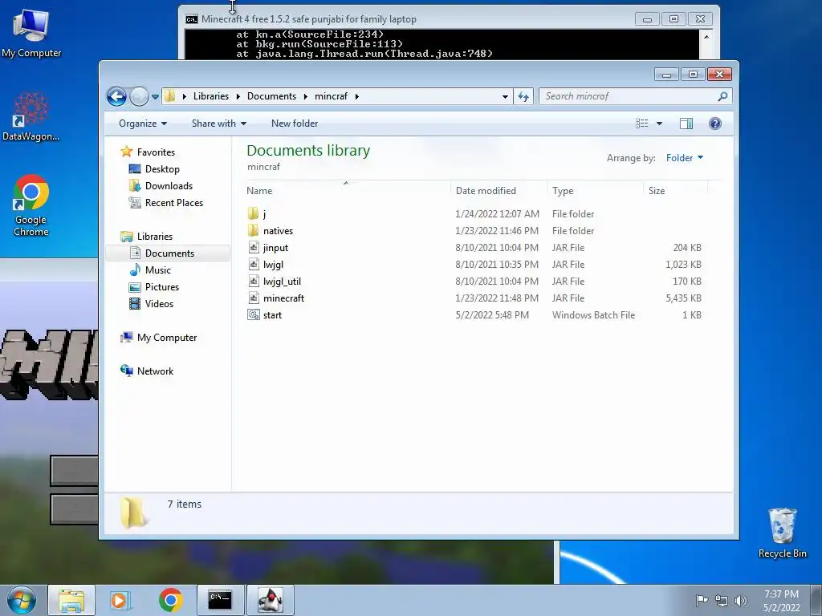Click the Forward navigation arrow in Explorer
The image size is (822, 616).
coord(139,96)
